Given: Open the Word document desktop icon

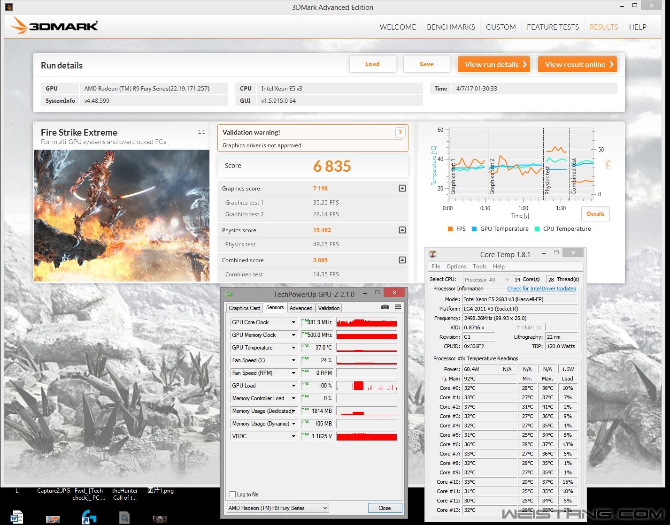Looking at the screenshot, I should pyautogui.click(x=17, y=517).
